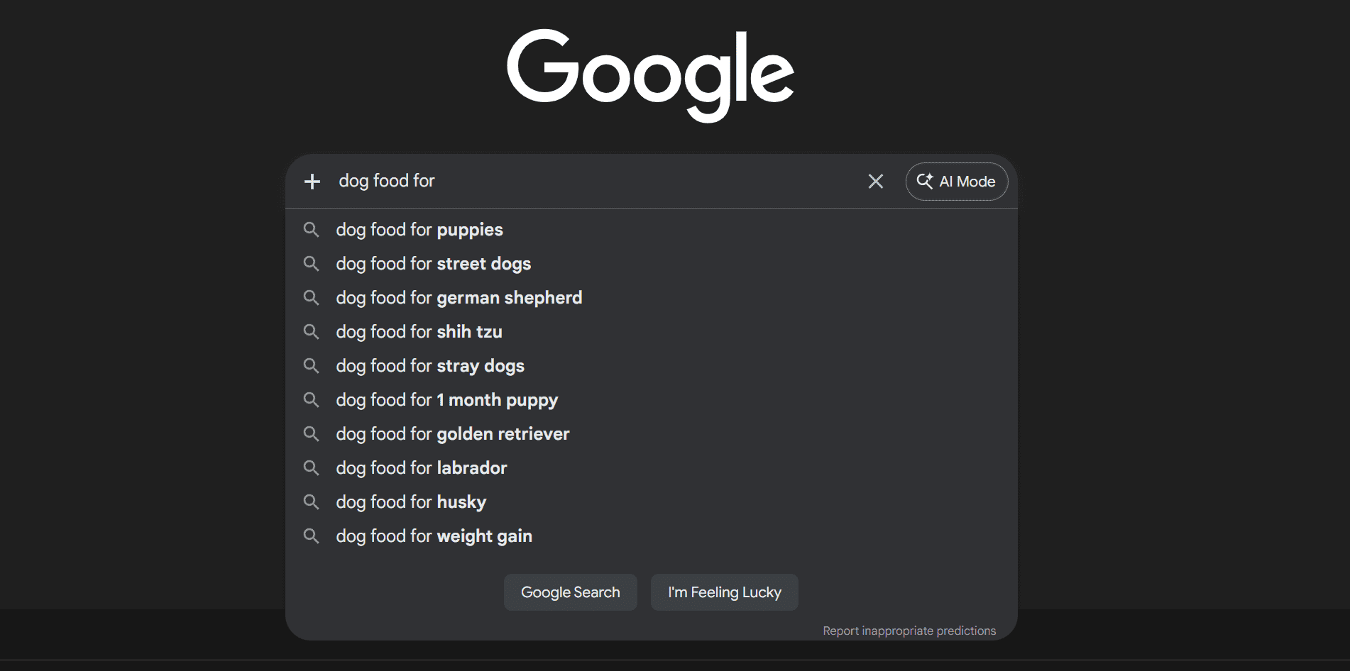The image size is (1350, 671).
Task: Select the 'dog food for stray dogs' suggestion
Action: coord(429,365)
